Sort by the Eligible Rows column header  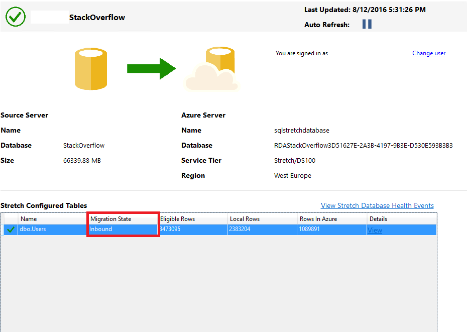click(193, 219)
